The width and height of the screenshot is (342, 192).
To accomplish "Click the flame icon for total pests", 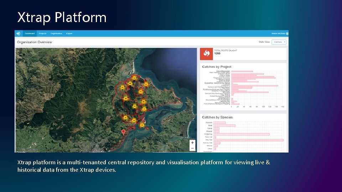I will tap(206, 54).
